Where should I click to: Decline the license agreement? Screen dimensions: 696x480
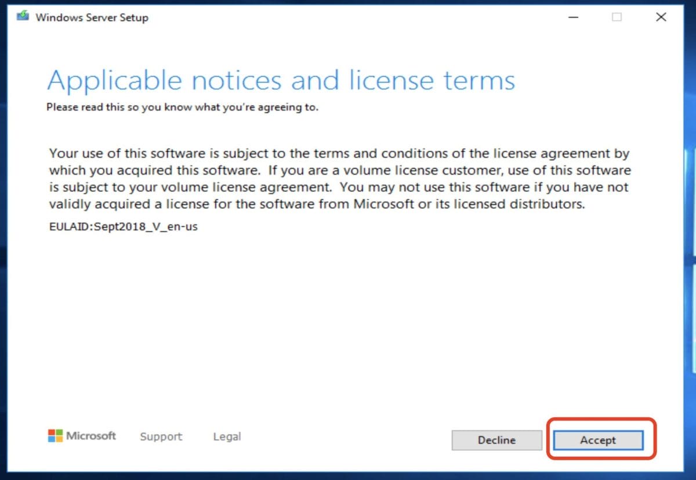coord(496,440)
